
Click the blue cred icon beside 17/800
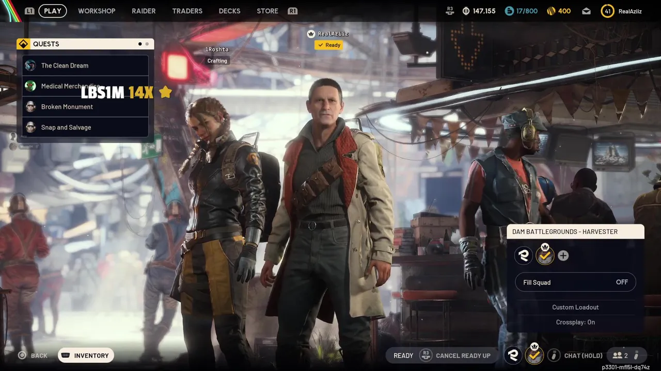point(509,11)
